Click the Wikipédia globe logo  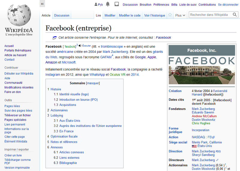pos(19,16)
